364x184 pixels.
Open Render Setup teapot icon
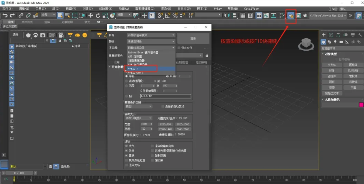(x=291, y=16)
